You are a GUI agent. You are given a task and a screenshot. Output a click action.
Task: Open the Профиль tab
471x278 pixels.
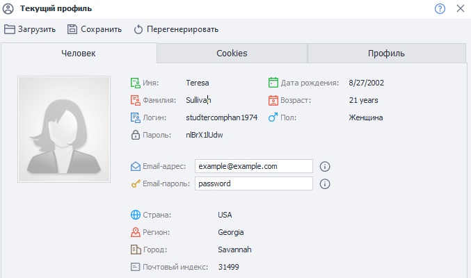tap(386, 54)
